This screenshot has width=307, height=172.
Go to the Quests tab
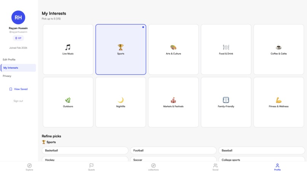coord(91,167)
